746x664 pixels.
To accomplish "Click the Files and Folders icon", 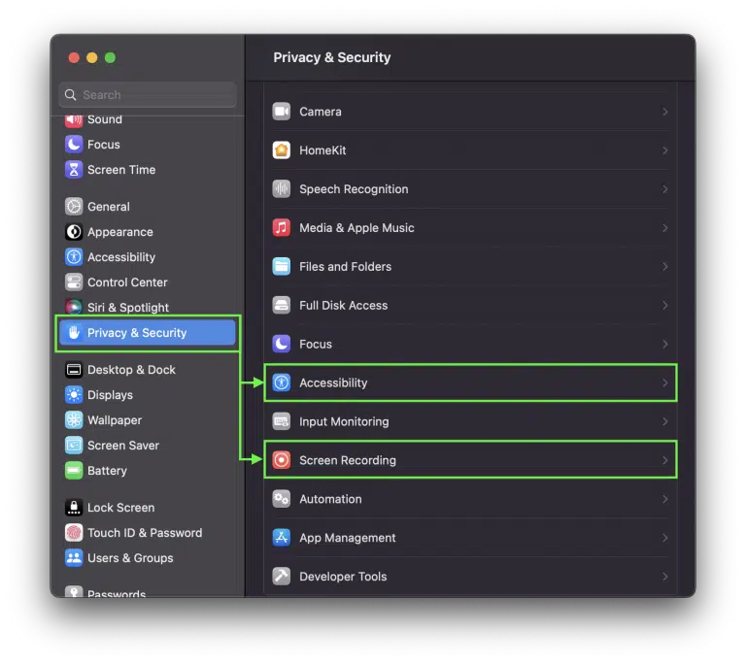I will [x=281, y=266].
